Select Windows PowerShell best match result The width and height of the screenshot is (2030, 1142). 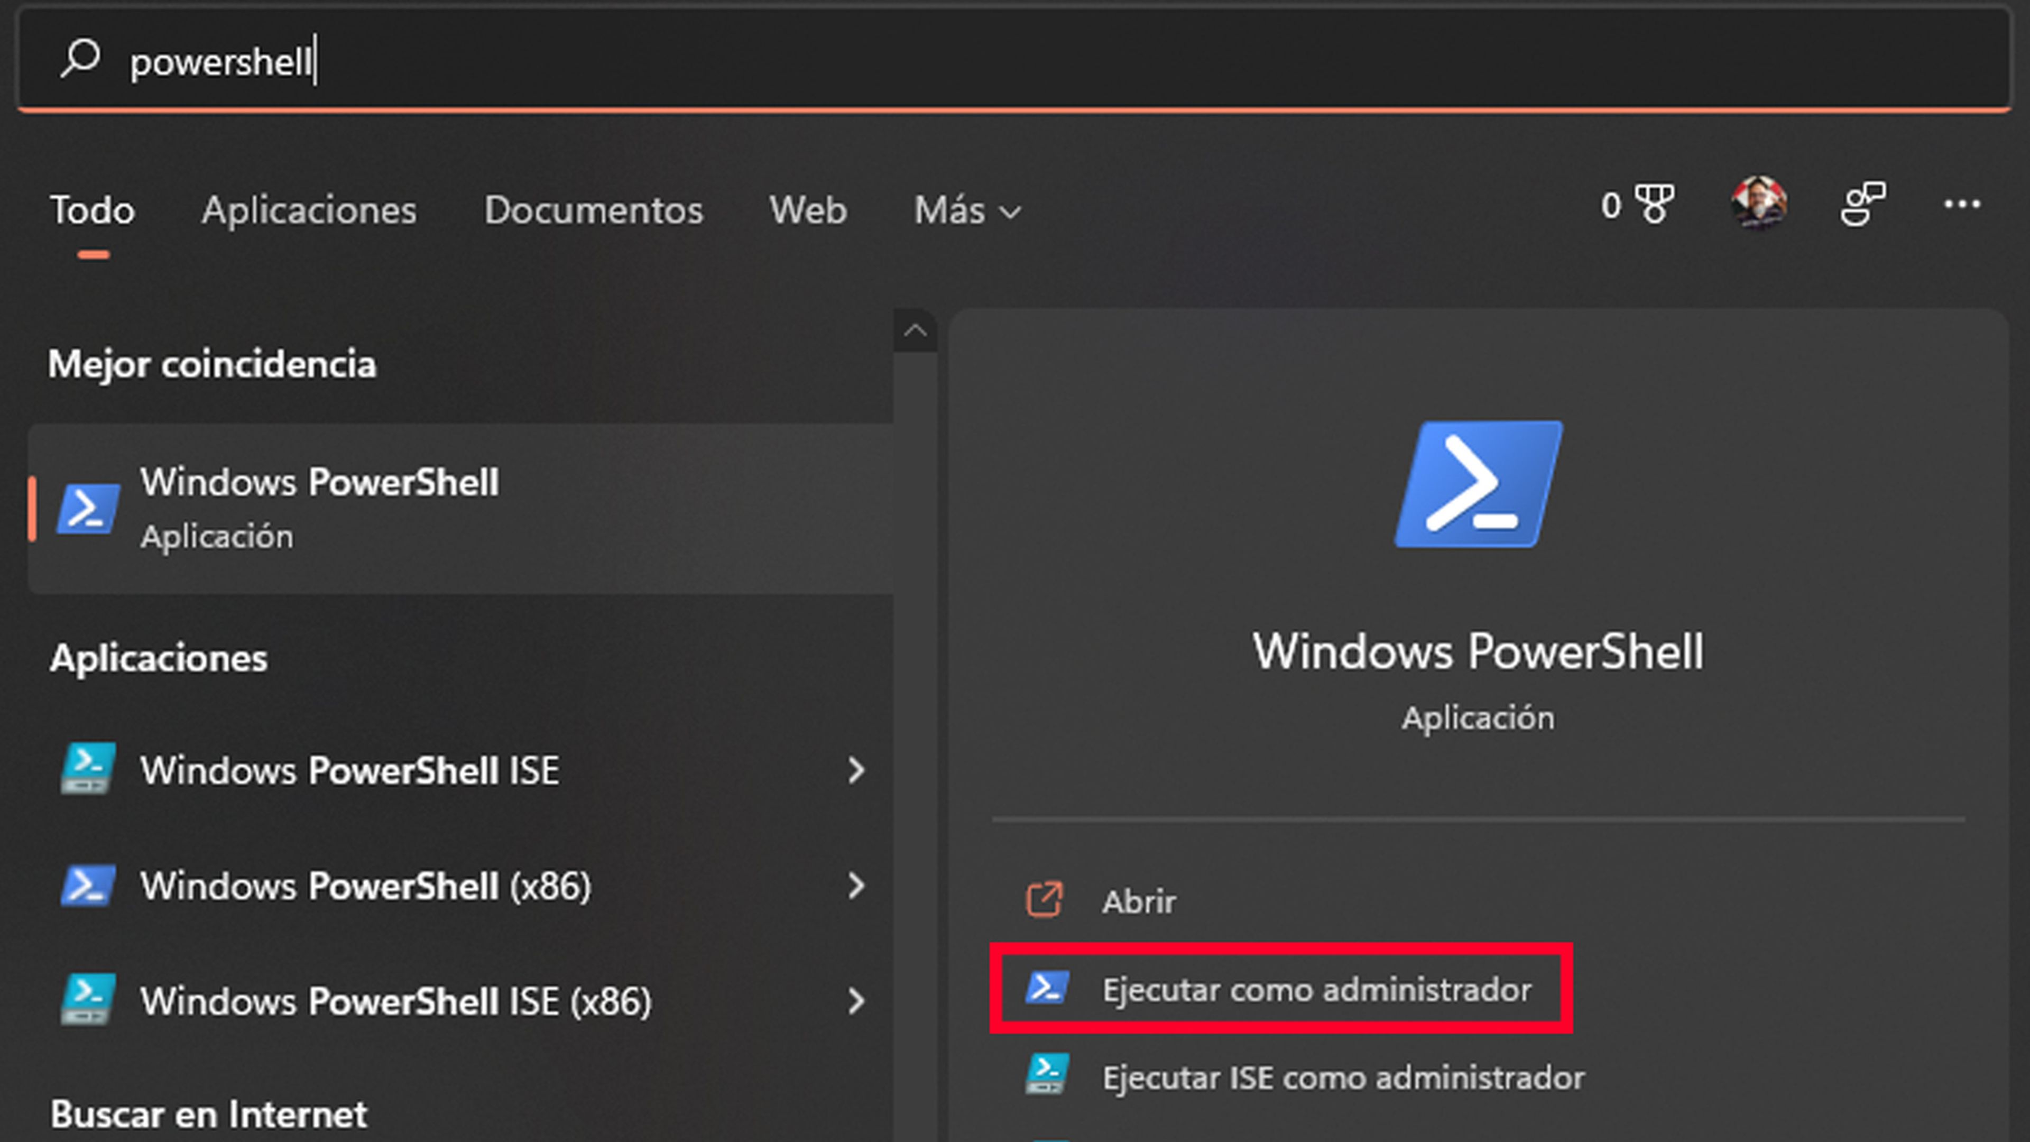461,508
